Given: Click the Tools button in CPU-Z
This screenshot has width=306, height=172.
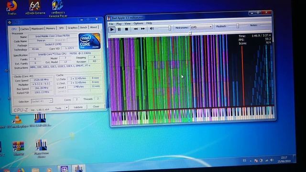Looking at the screenshot, I should [58, 108].
